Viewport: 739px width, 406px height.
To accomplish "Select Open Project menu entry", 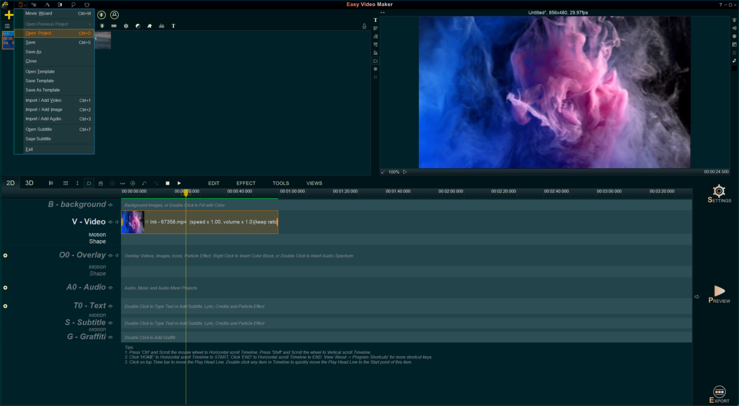I will point(38,33).
